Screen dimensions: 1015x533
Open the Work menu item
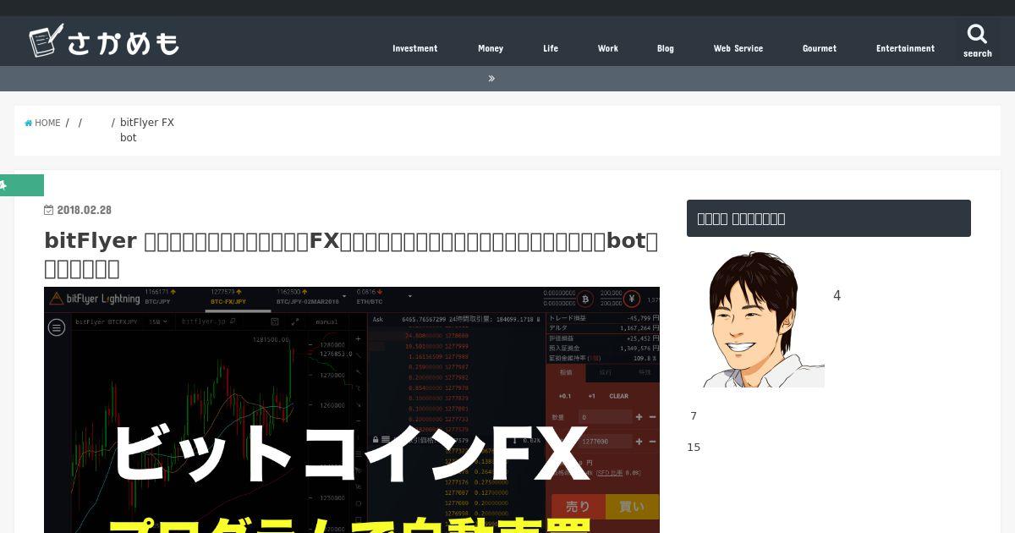[608, 48]
